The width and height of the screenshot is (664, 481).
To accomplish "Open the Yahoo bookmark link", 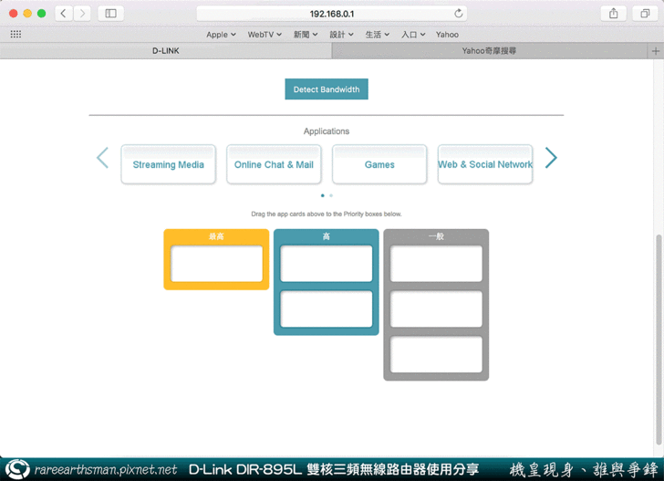I will click(447, 35).
